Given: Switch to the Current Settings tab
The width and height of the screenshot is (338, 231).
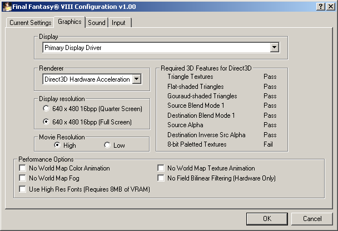Looking at the screenshot, I should click(30, 23).
